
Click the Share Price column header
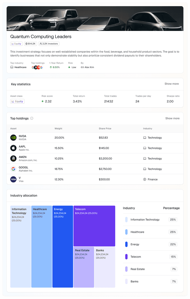[105, 128]
